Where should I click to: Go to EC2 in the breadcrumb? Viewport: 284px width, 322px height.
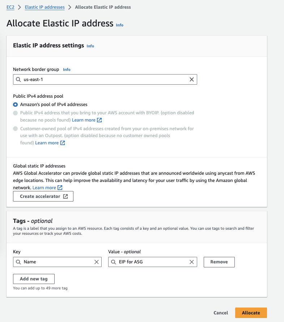pos(10,7)
